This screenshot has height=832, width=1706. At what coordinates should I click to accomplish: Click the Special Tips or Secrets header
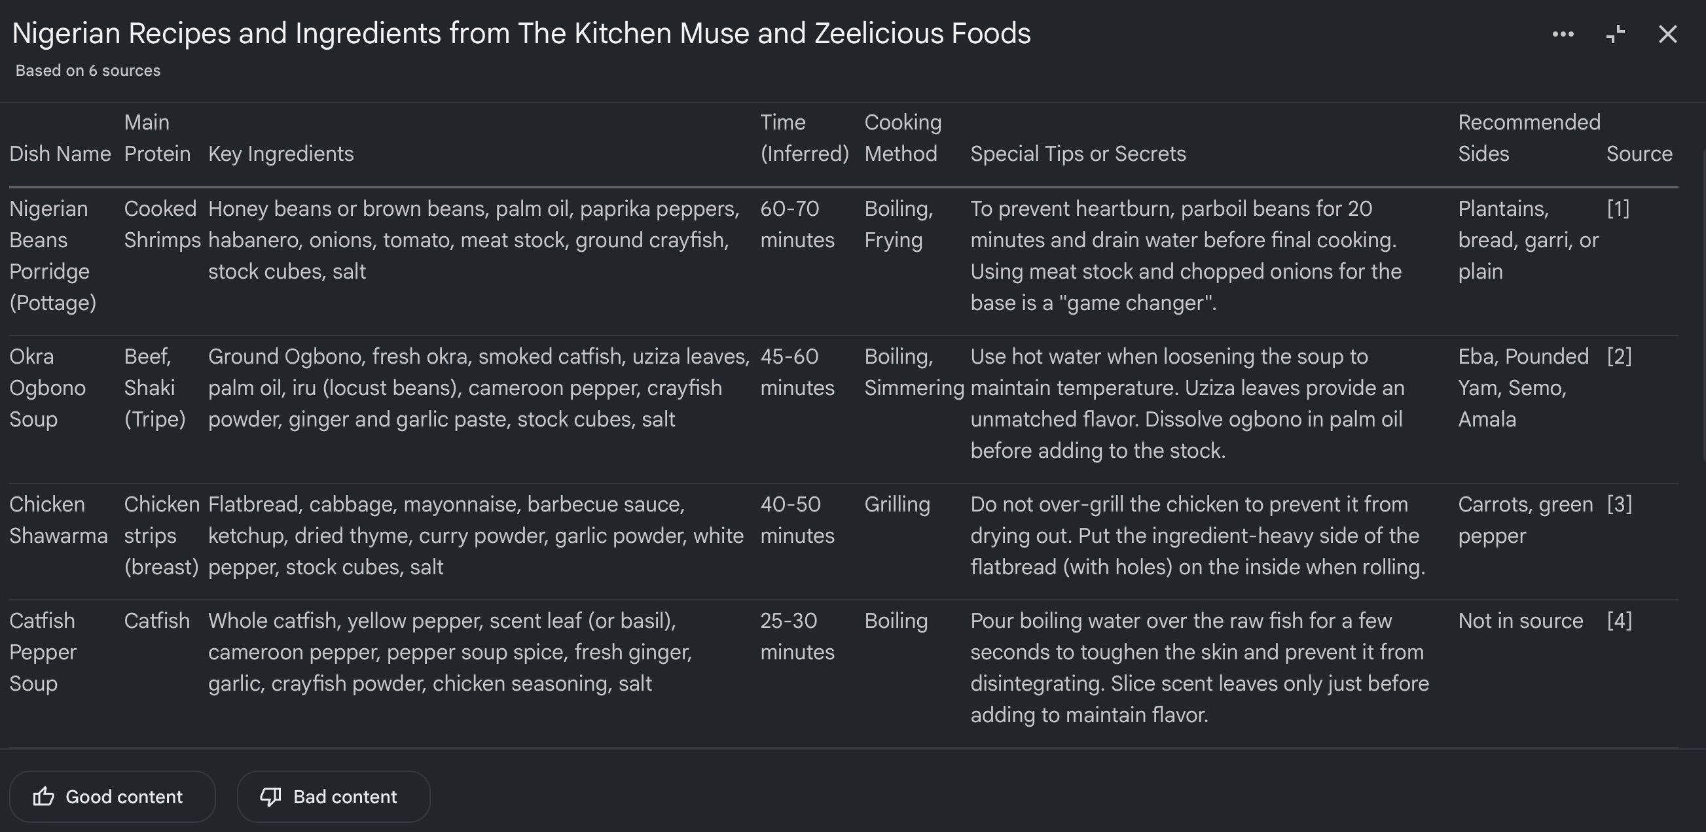point(1078,154)
